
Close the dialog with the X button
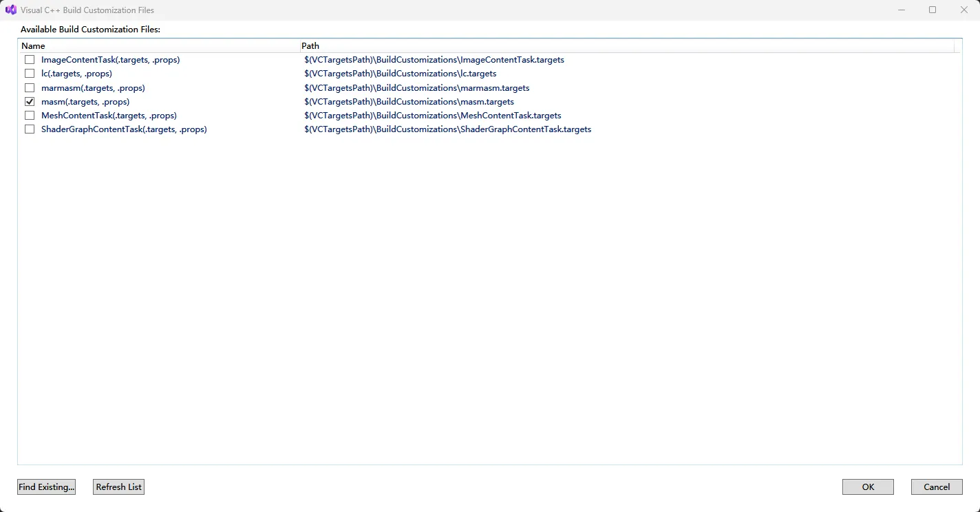click(x=964, y=10)
